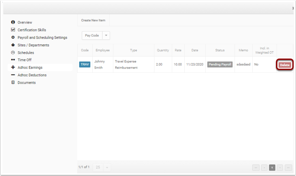Click the Overview info icon
Viewport: 296px width, 176px height.
pyautogui.click(x=13, y=22)
